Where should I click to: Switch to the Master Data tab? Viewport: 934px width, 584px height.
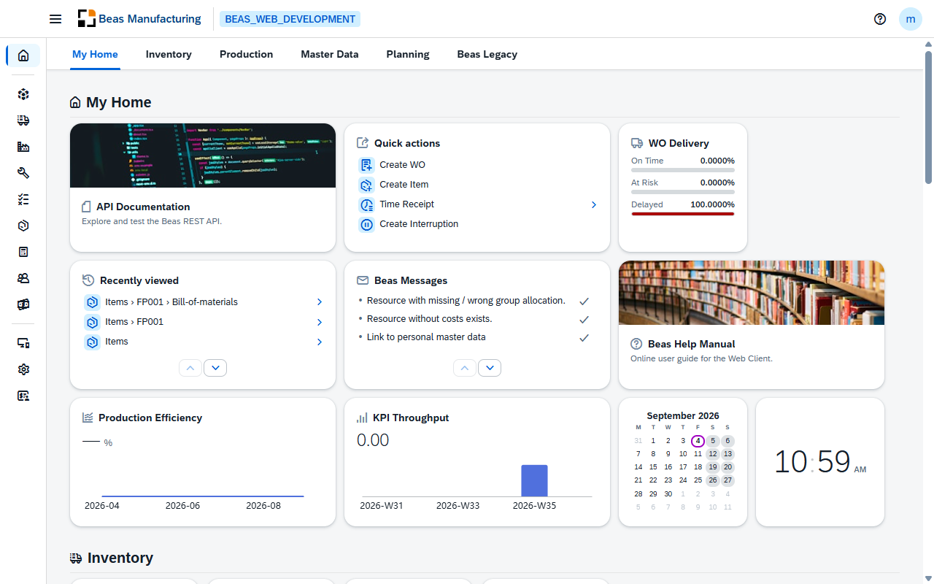[330, 54]
